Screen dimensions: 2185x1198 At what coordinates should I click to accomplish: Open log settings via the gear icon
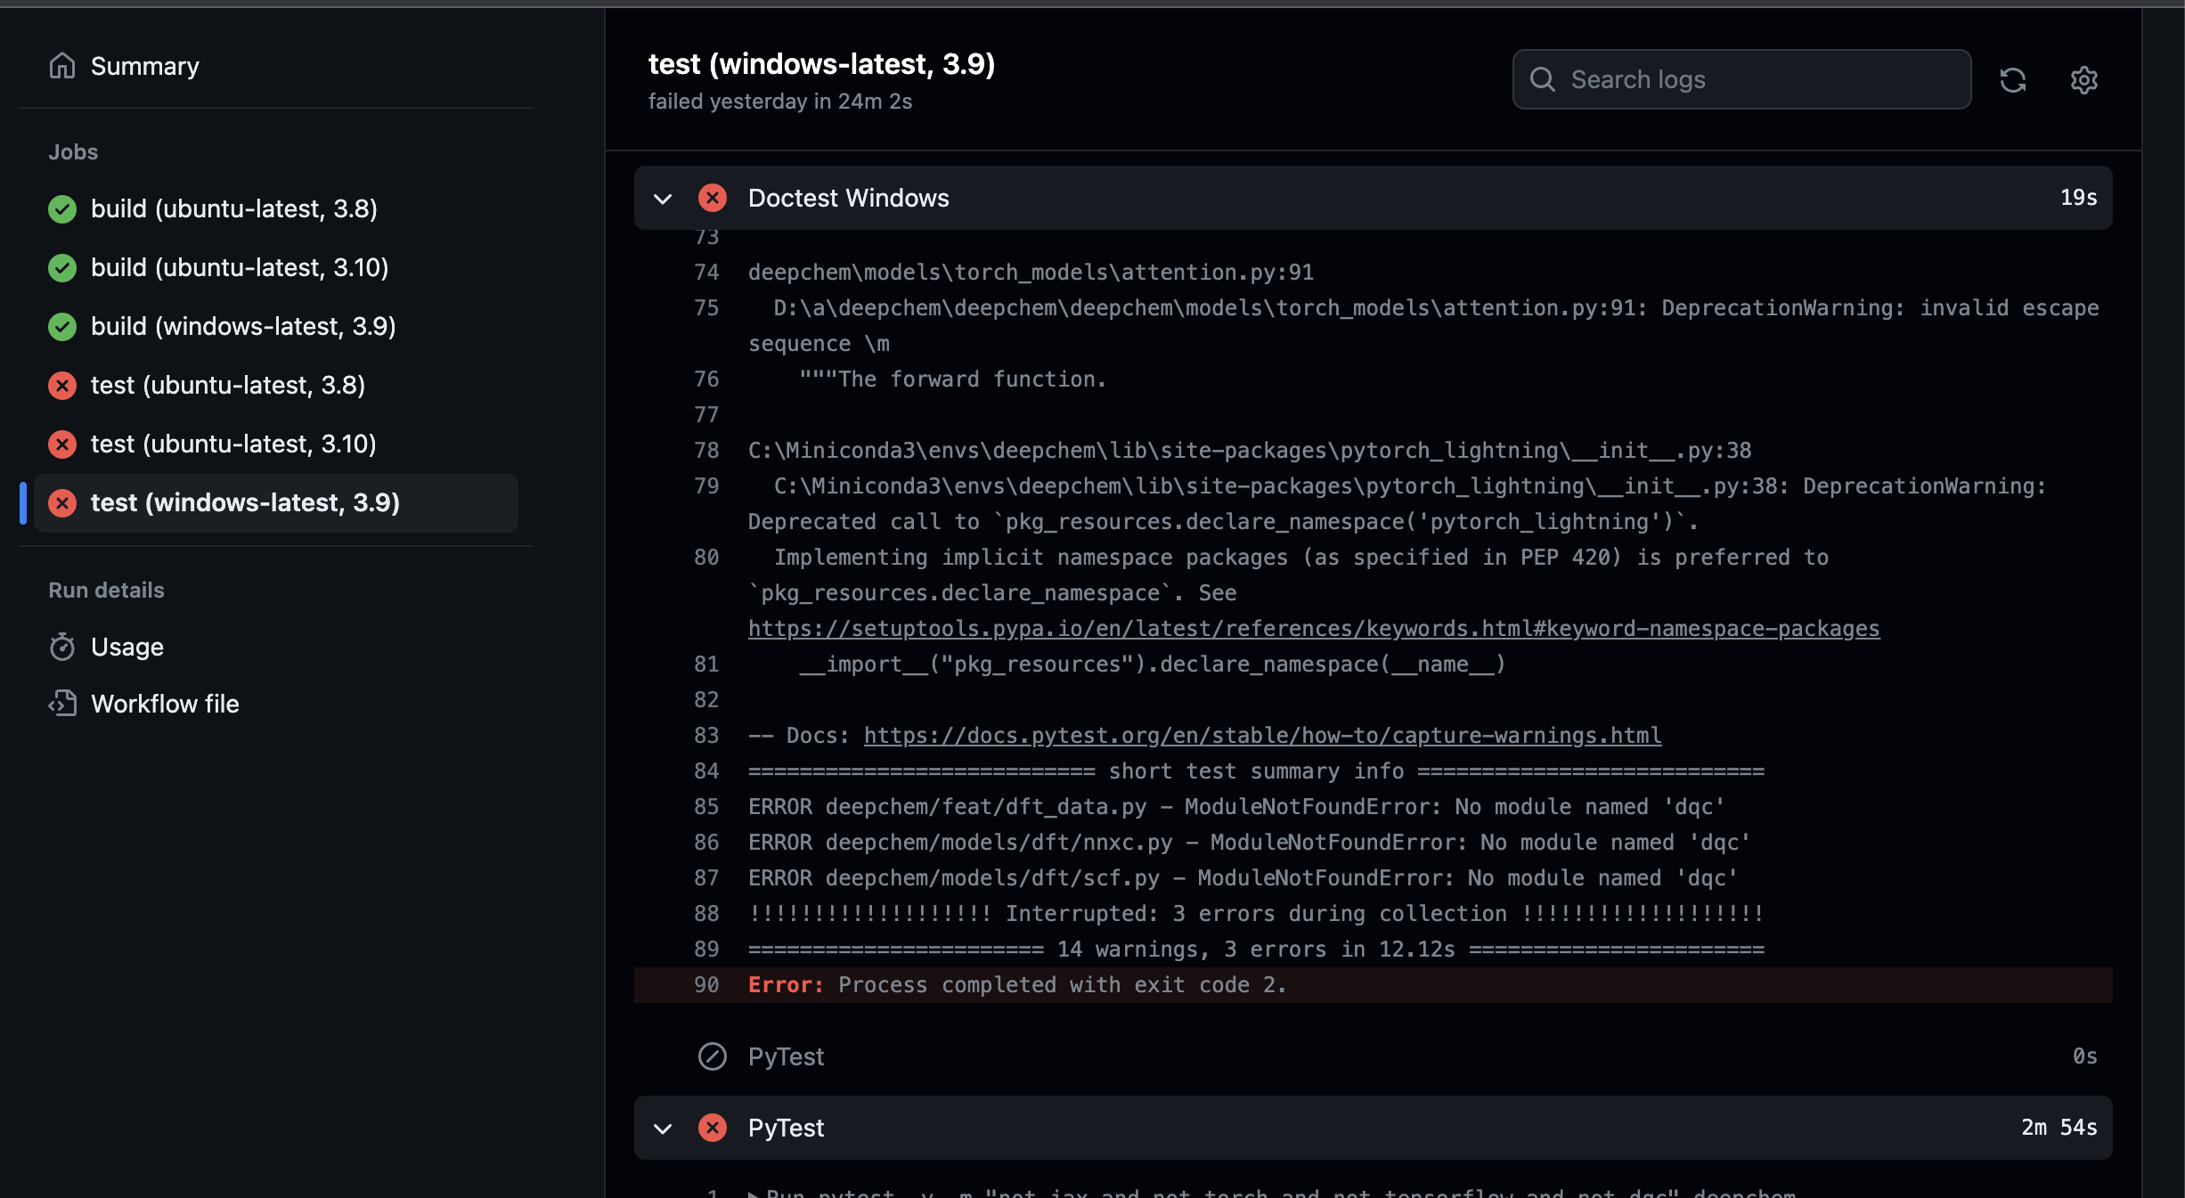pos(2083,80)
